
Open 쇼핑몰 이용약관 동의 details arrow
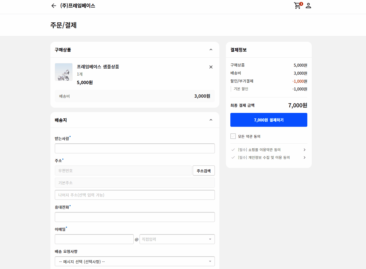(x=305, y=150)
